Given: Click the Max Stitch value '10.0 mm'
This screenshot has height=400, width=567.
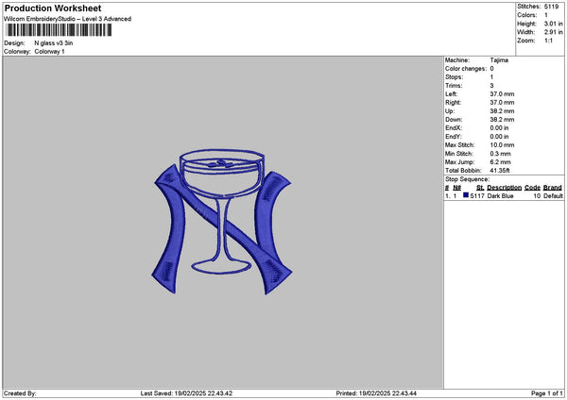Looking at the screenshot, I should pos(502,145).
